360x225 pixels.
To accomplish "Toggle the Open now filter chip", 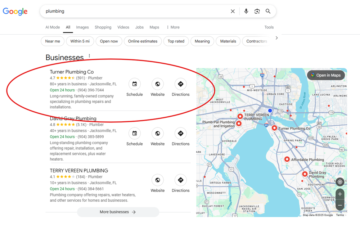I will 109,41.
